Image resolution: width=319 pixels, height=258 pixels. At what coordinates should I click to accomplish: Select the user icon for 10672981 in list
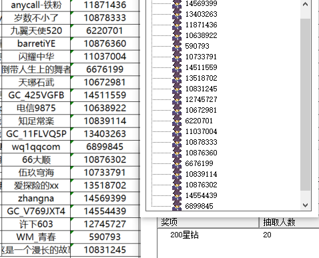[177, 110]
